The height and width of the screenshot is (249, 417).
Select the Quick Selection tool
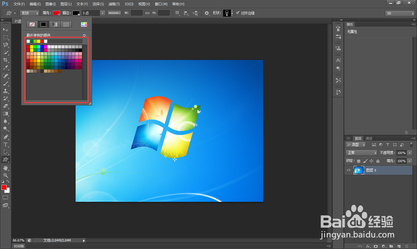(6, 52)
